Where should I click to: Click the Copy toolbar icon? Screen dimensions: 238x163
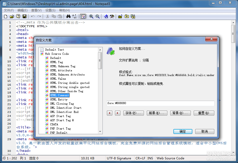54,16
